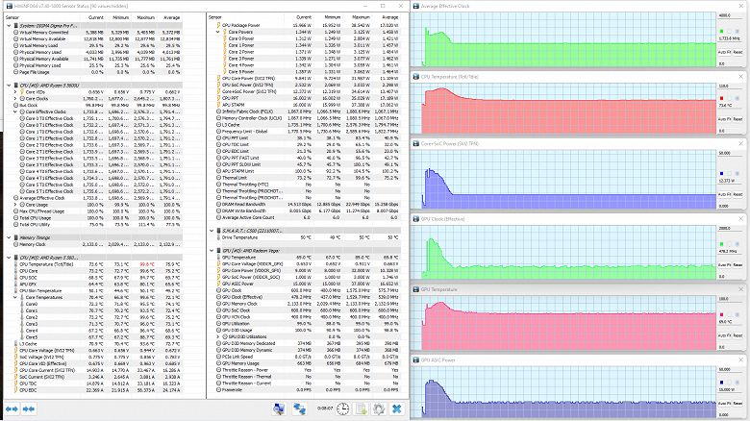
Task: Click the GPU ASIC Power row lightning icon
Action: pos(218,284)
